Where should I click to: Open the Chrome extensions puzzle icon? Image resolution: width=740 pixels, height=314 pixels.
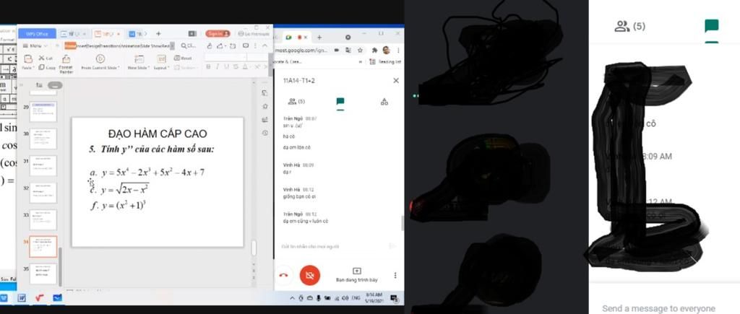click(375, 50)
